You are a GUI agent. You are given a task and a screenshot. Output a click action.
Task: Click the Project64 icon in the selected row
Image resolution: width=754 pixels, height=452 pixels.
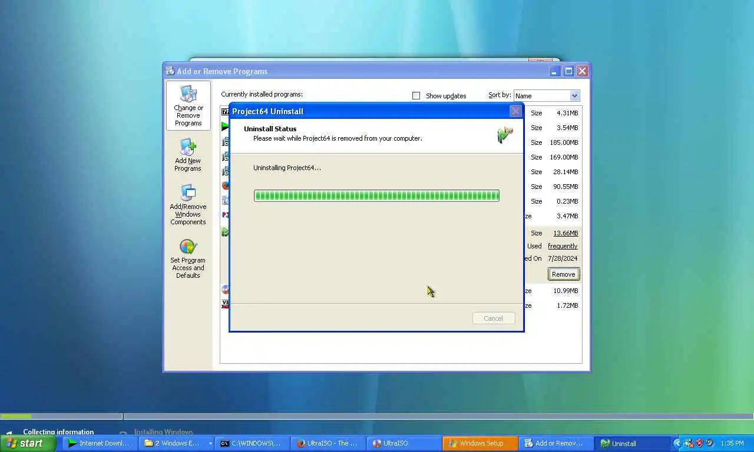point(225,232)
